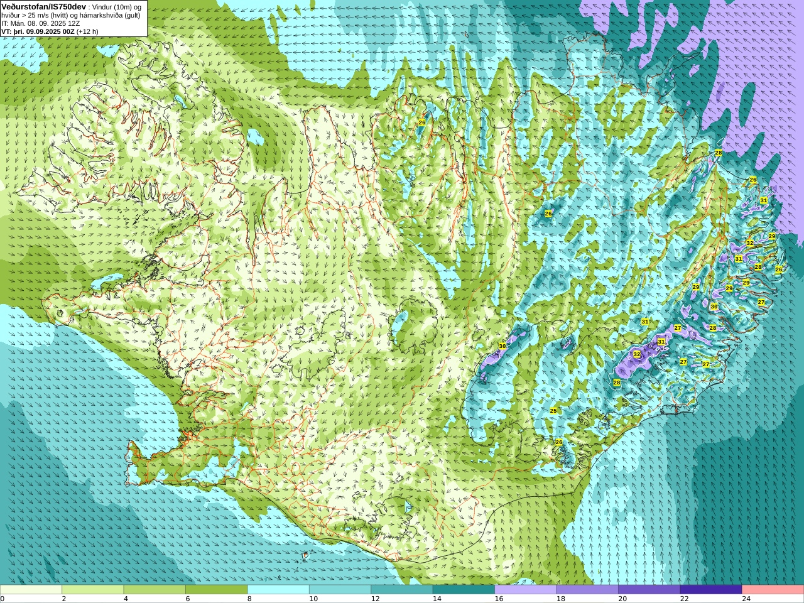Click the Veðurstofan/IS750dev title text
Viewport: 804px width, 603px height.
(44, 6)
